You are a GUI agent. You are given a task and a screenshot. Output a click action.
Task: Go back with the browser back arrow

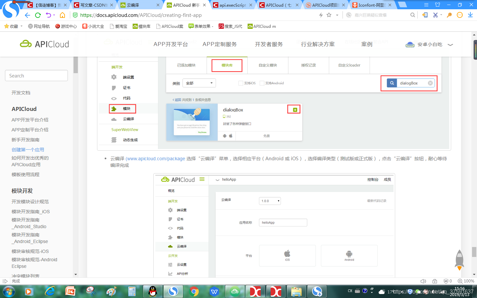tap(27, 15)
